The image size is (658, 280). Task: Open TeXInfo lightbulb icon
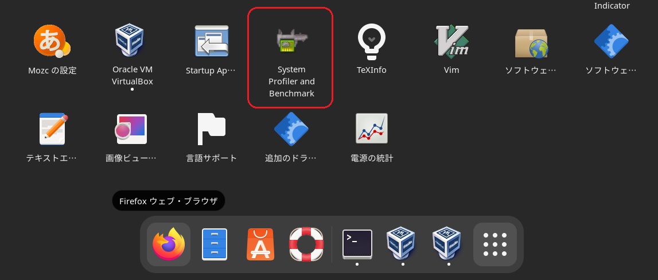pos(371,41)
